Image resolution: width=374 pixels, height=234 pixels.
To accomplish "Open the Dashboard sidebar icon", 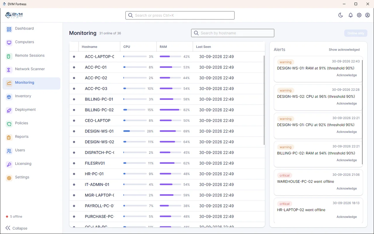I will click(x=9, y=29).
